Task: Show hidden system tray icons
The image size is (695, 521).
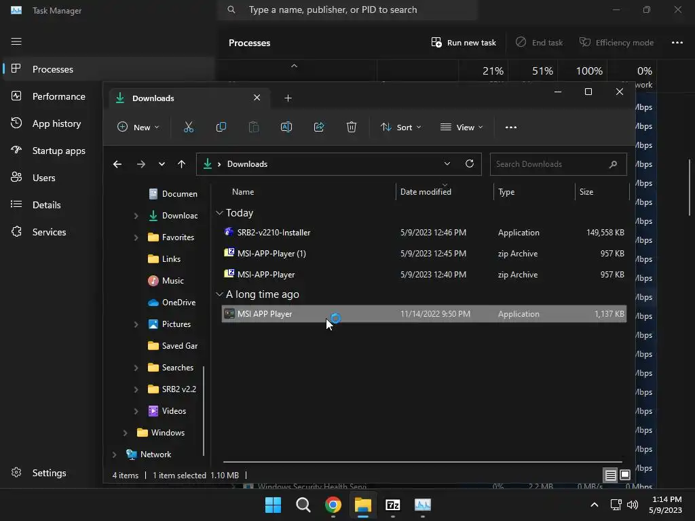Action: [595, 505]
